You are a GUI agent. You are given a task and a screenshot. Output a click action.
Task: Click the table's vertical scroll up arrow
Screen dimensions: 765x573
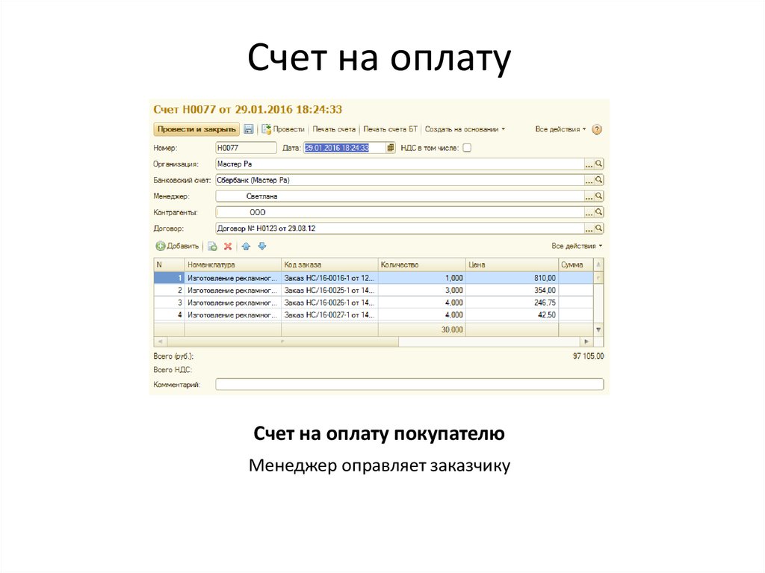point(598,264)
